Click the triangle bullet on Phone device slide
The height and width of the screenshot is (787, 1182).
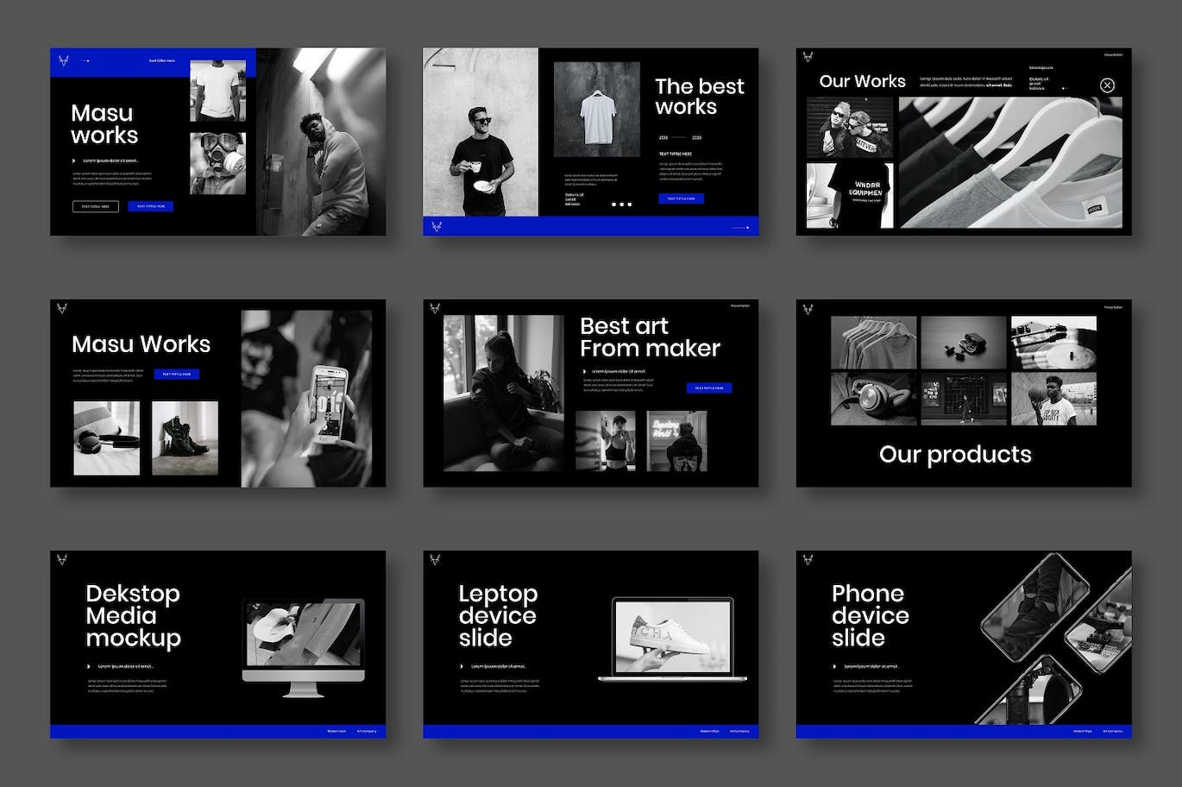coord(834,666)
